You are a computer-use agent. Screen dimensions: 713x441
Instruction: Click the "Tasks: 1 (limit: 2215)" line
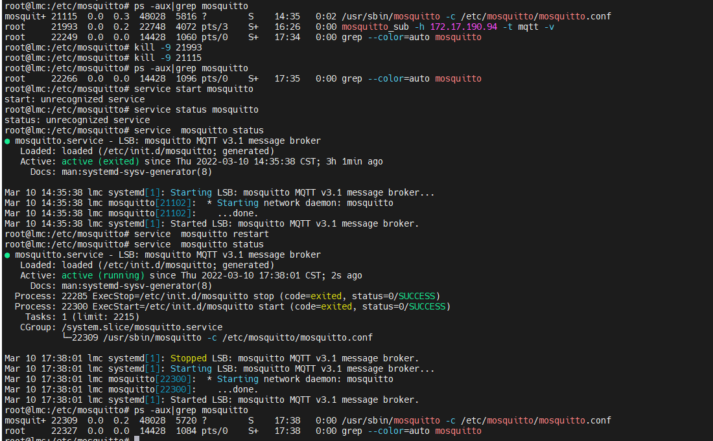pyautogui.click(x=82, y=317)
